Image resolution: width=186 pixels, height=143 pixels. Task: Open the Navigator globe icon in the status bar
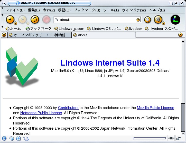4,138
